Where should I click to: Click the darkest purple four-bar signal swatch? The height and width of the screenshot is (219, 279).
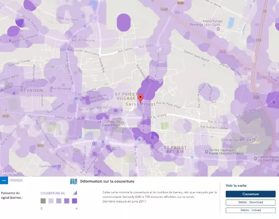74,201
